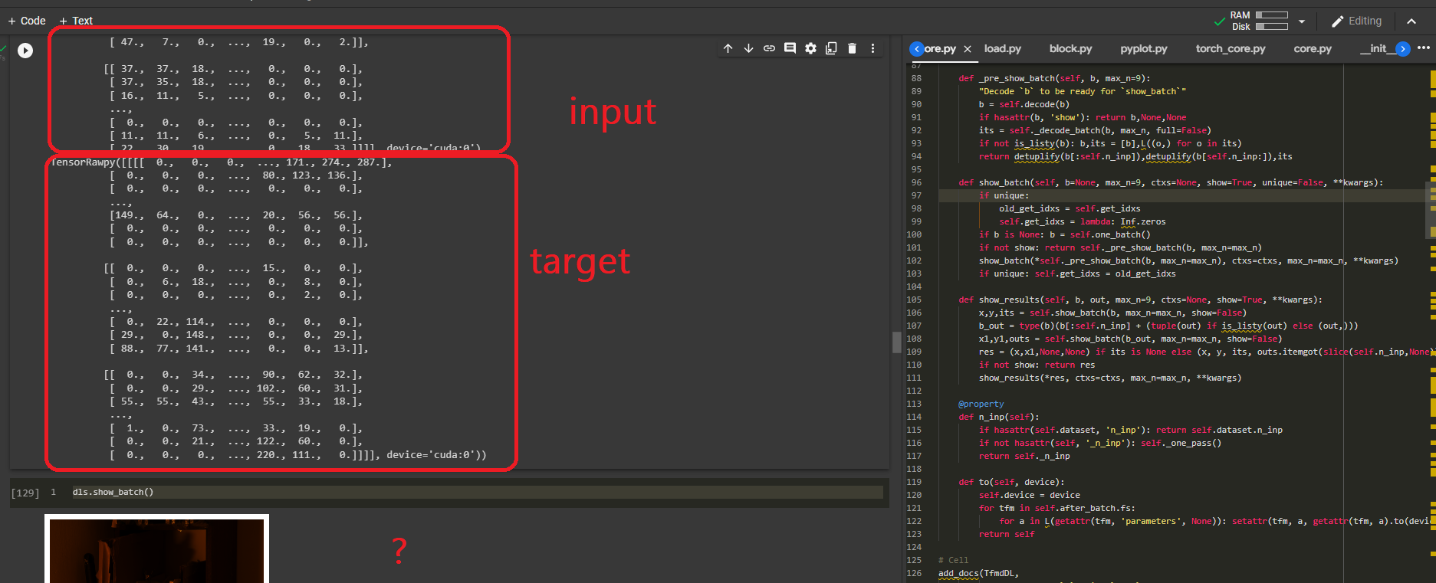Add a new Text cell
The width and height of the screenshot is (1436, 583).
click(x=76, y=21)
